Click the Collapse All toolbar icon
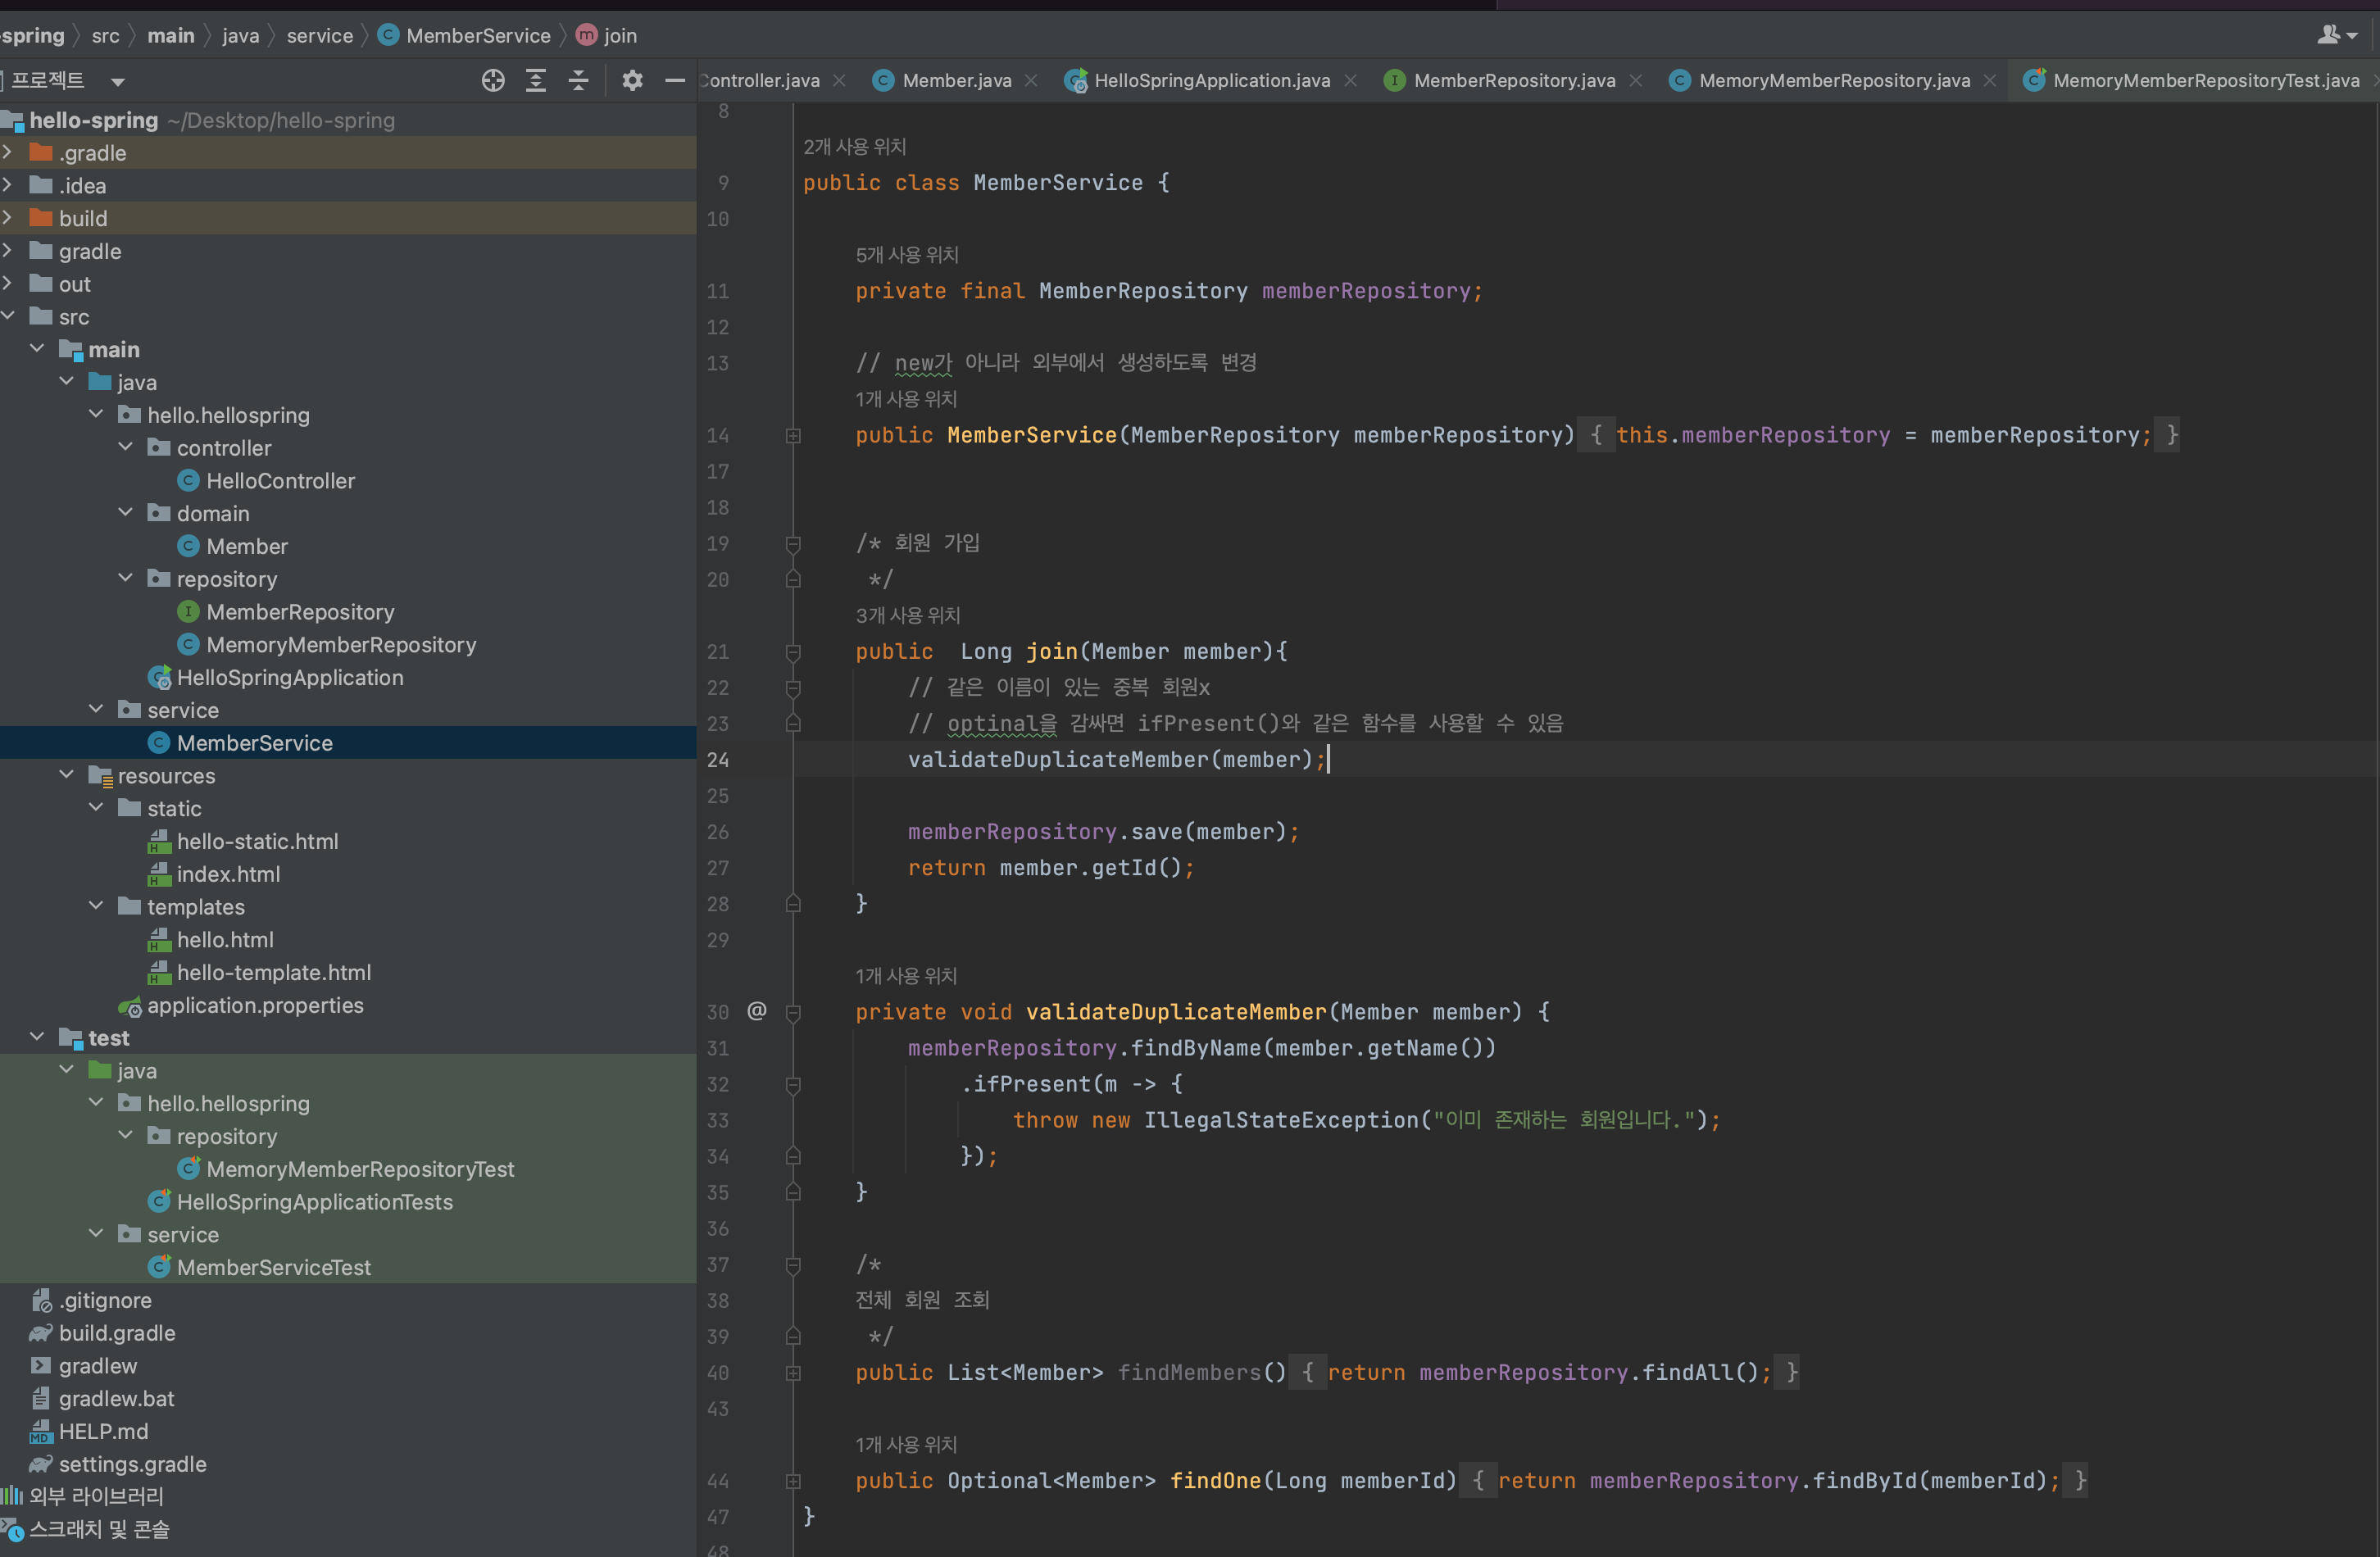This screenshot has height=1557, width=2380. pos(578,81)
